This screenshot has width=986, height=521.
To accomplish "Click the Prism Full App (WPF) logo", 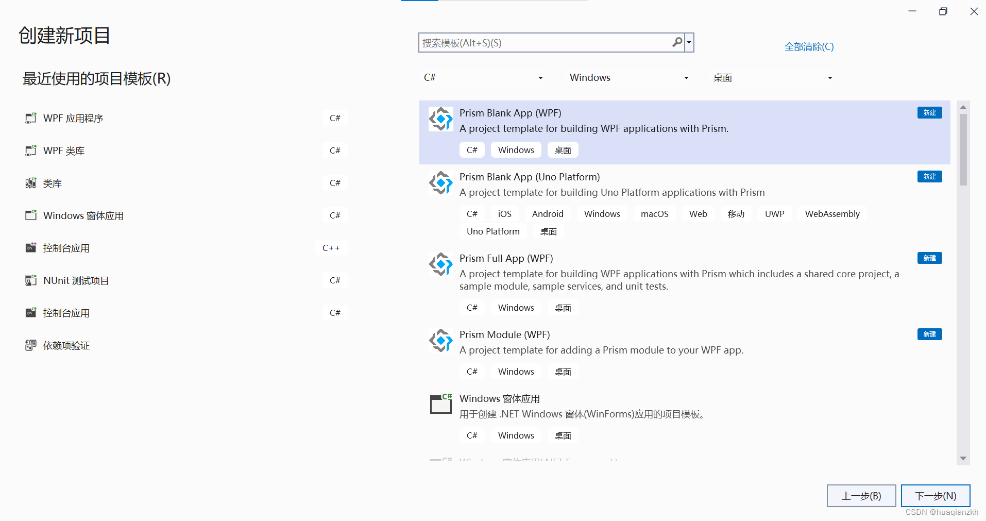I will (x=441, y=264).
